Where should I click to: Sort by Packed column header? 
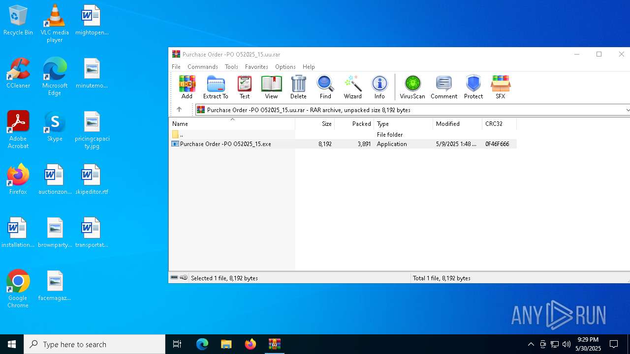click(354, 124)
